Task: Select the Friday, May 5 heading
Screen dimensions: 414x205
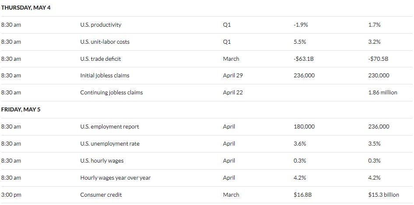Action: tap(21, 109)
